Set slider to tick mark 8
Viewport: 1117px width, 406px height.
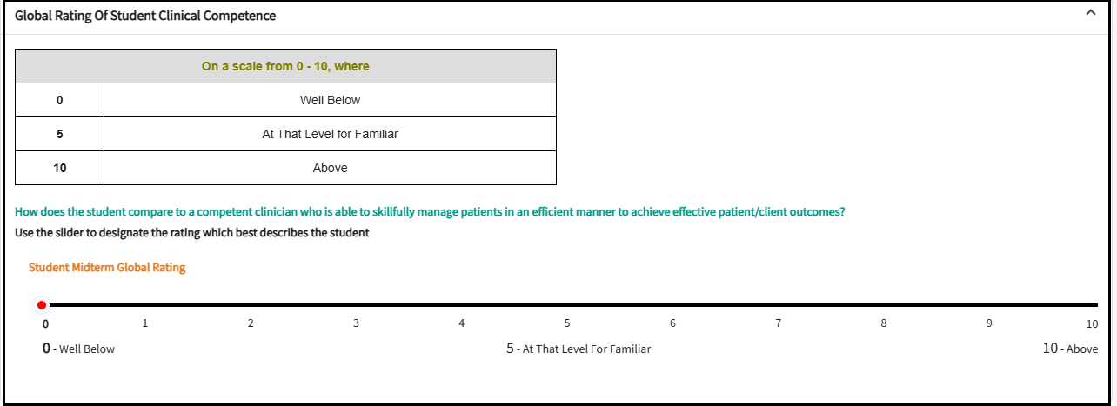click(x=884, y=305)
